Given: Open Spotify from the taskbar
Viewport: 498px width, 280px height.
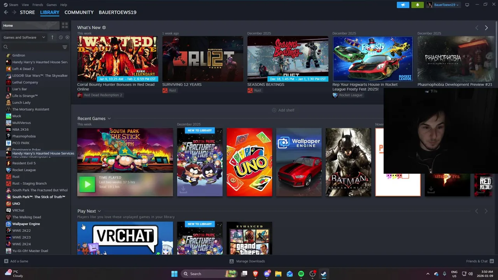Looking at the screenshot, I should pos(301,274).
